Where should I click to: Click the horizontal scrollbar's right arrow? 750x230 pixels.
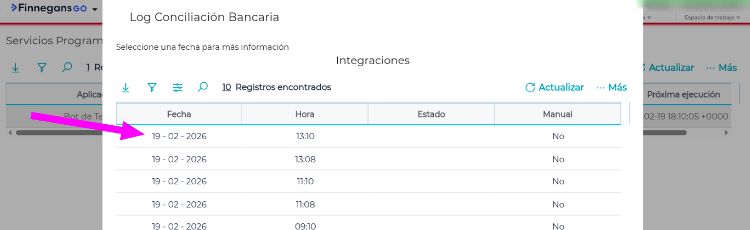726,132
